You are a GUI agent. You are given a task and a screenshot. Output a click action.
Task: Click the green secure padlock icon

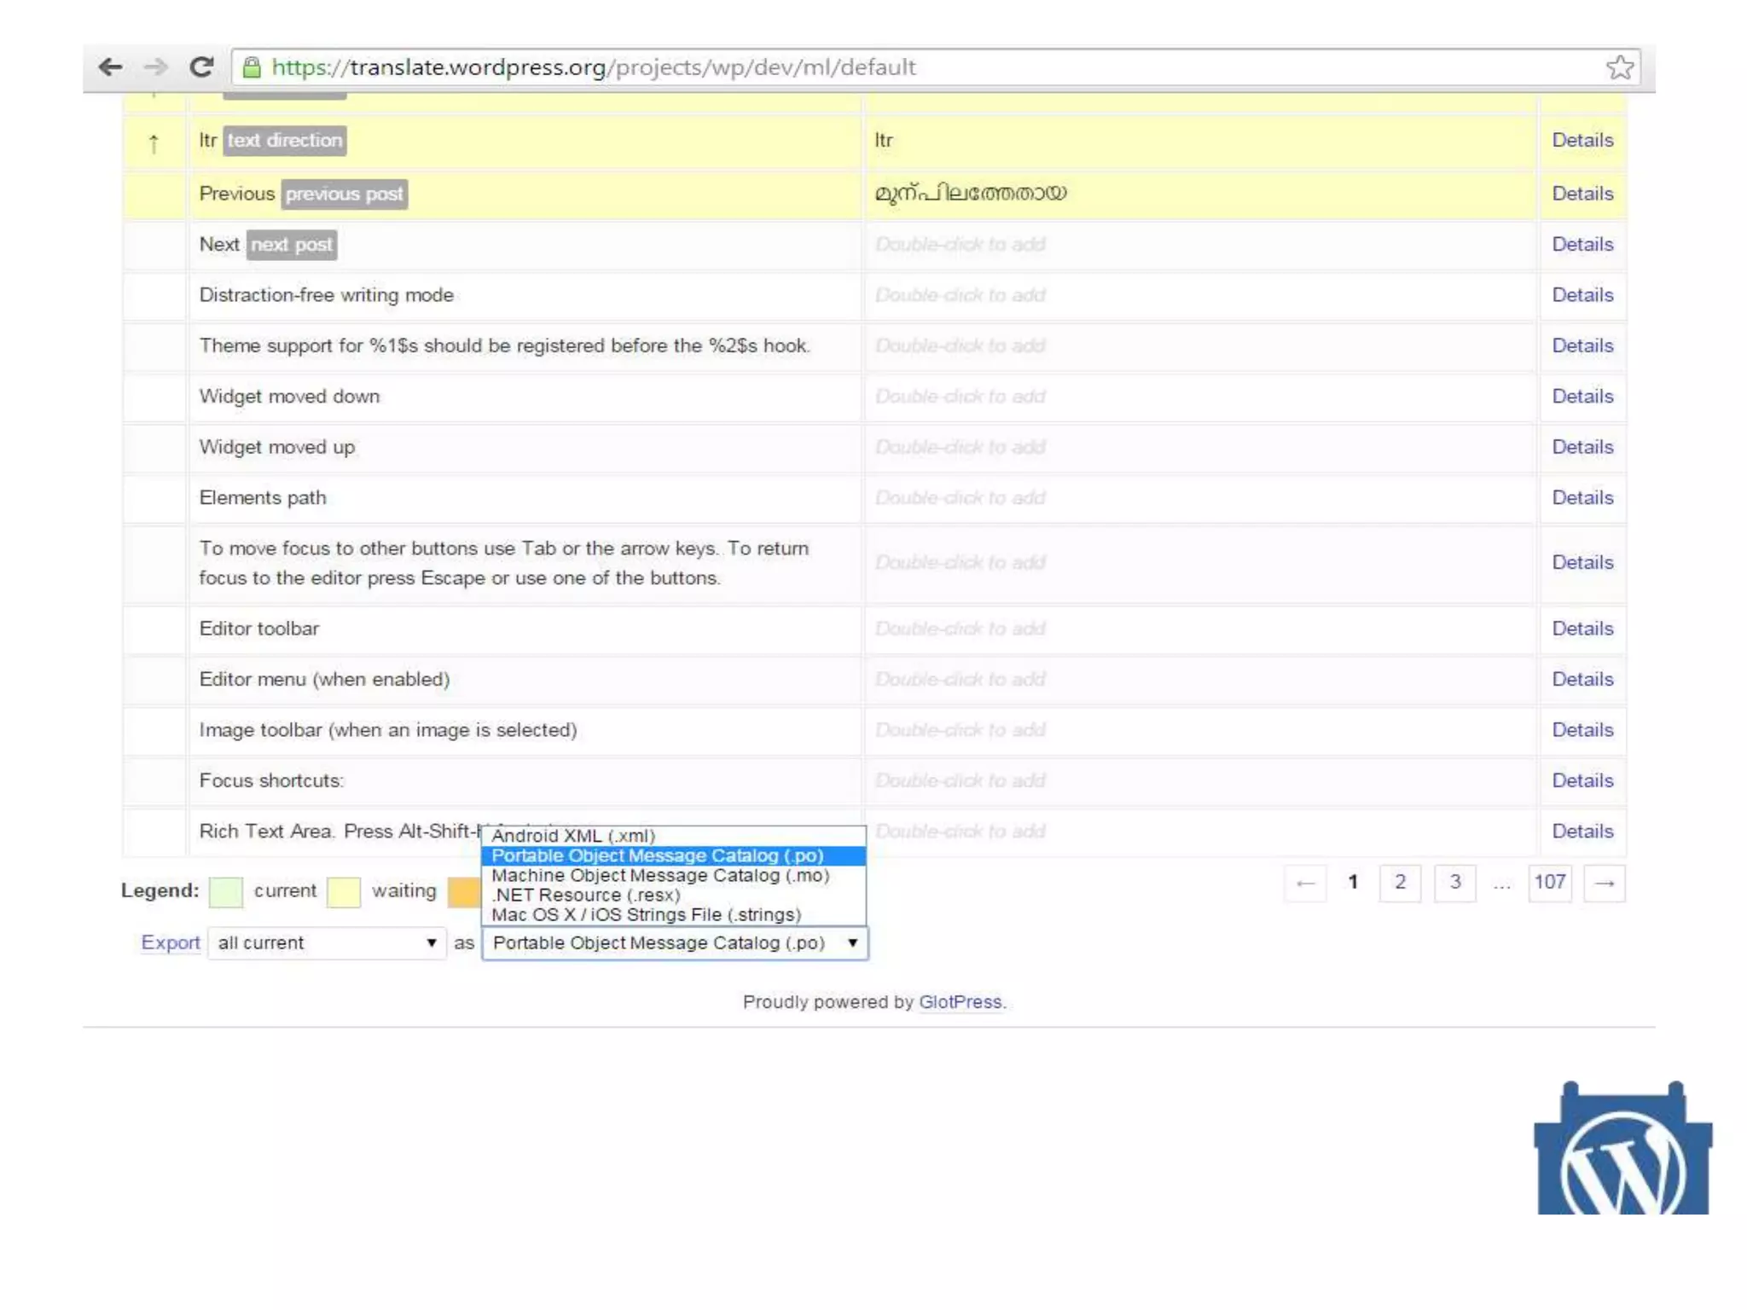pyautogui.click(x=252, y=67)
